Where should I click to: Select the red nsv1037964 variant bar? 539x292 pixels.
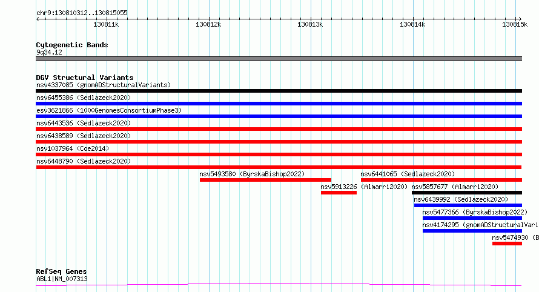click(x=279, y=154)
